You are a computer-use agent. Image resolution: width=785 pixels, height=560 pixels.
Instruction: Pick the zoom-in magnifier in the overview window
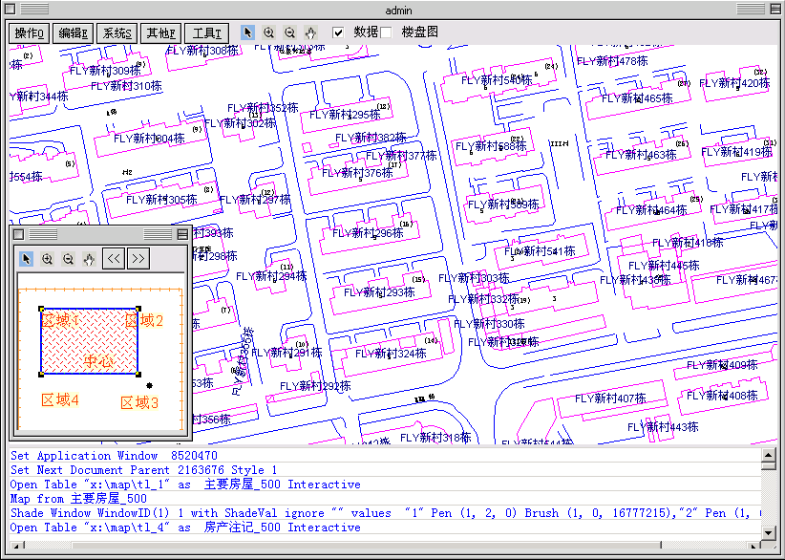(48, 258)
